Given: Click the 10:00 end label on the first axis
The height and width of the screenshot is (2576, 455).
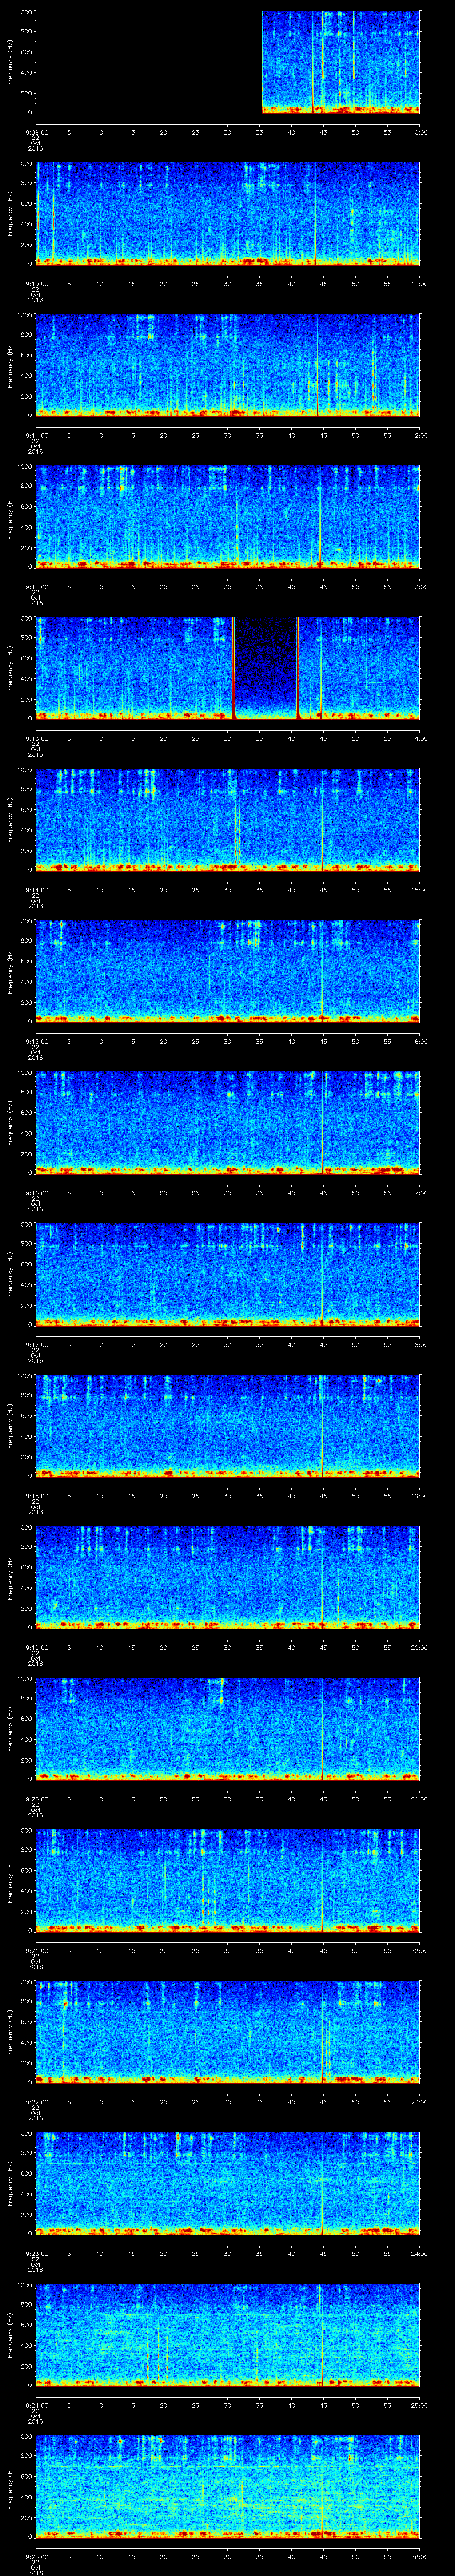Looking at the screenshot, I should pos(419,132).
